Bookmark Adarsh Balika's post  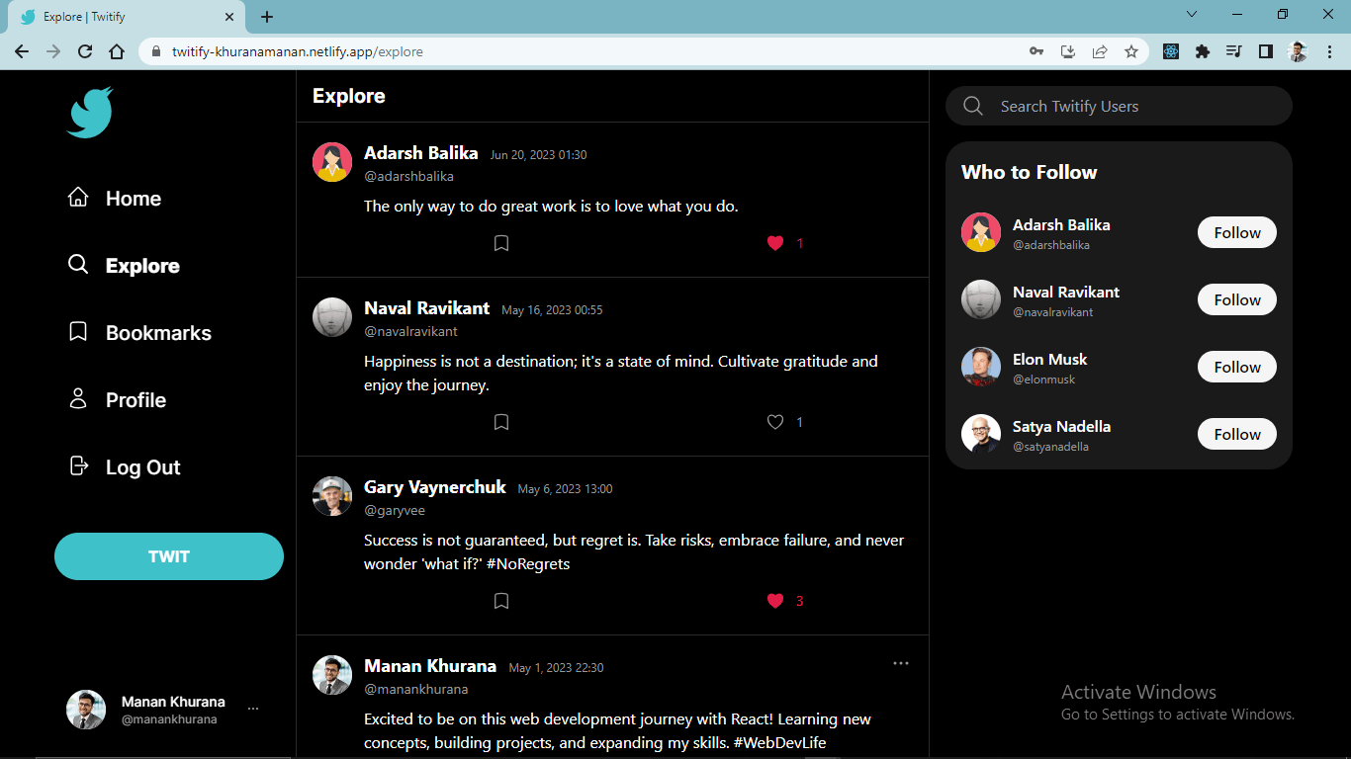(501, 243)
